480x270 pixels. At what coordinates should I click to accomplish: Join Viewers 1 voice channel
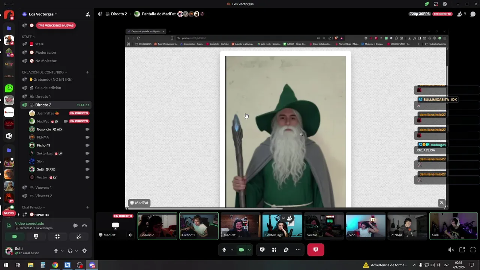point(55,187)
